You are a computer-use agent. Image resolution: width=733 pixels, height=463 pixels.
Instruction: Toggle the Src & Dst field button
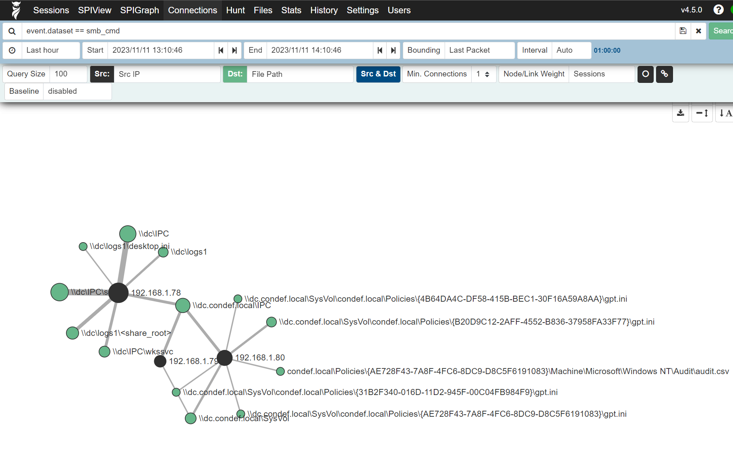coord(378,74)
